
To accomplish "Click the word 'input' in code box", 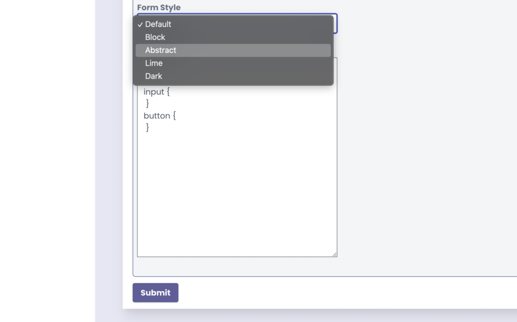I will point(153,92).
